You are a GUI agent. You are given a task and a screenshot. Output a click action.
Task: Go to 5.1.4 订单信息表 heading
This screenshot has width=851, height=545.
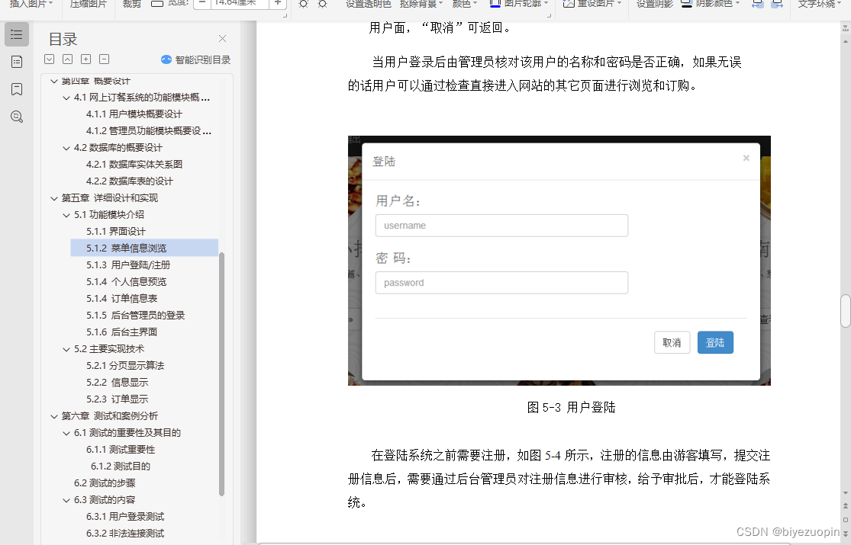(122, 299)
